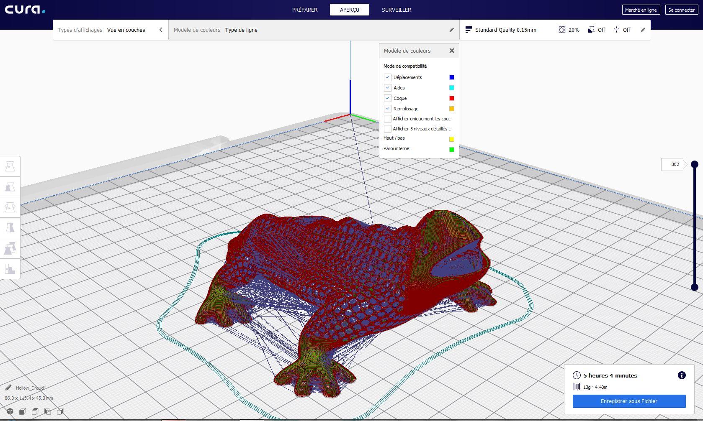Click the Marché en ligne button
Screen dimensions: 703x421
[x=641, y=10]
